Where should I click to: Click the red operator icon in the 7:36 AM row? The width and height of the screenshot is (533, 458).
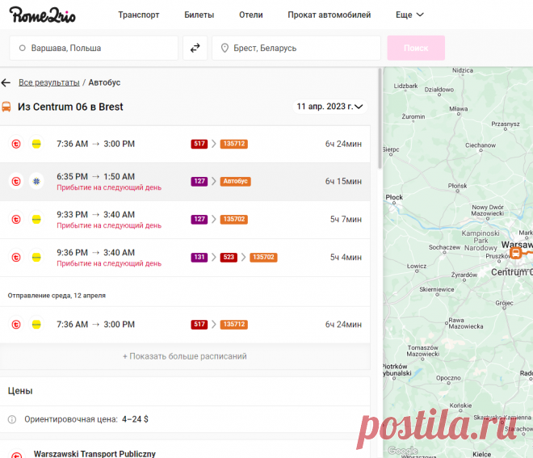click(15, 144)
